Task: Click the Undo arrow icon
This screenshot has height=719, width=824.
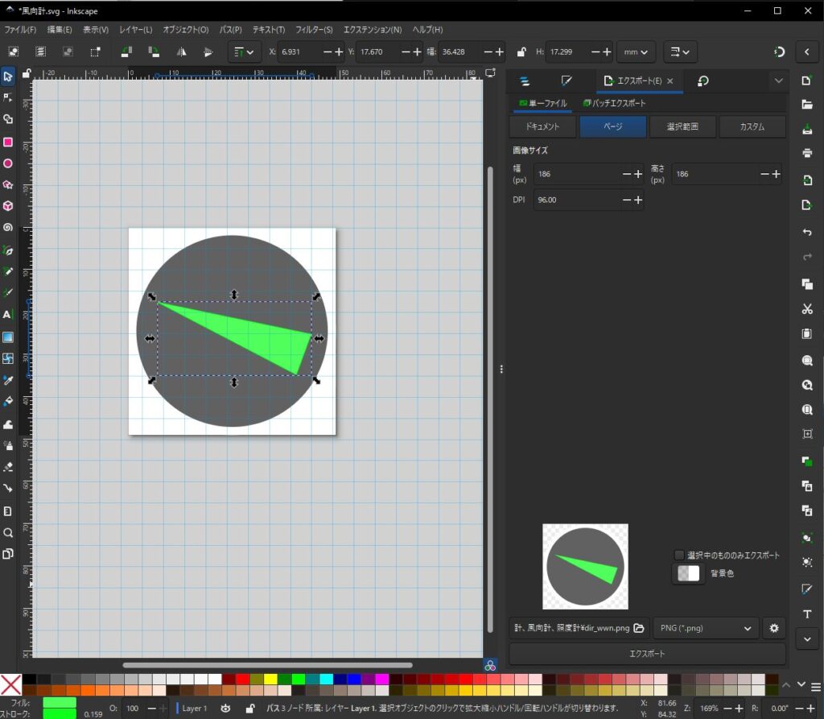Action: click(807, 232)
